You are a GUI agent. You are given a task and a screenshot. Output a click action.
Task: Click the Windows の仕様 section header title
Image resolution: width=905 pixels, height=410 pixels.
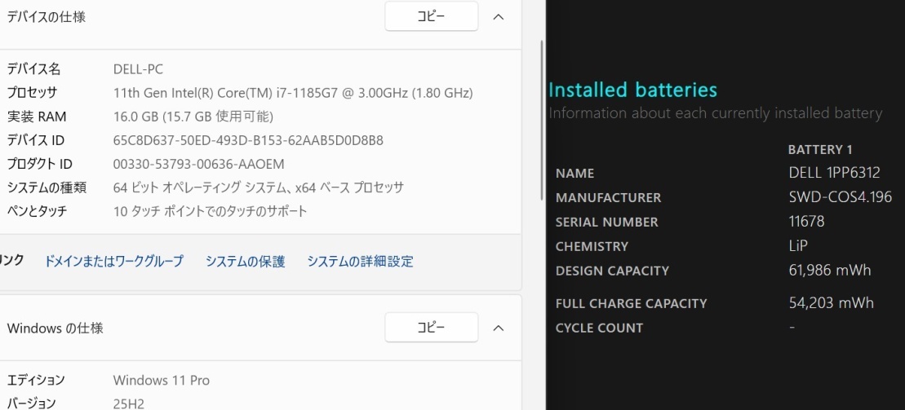pos(55,328)
